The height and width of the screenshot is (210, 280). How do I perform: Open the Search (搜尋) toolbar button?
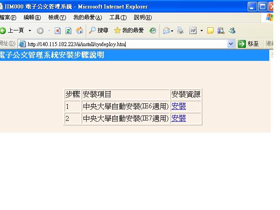(x=98, y=30)
